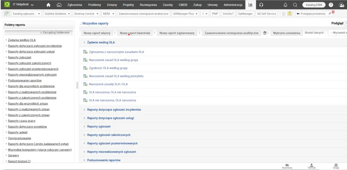This screenshot has width=347, height=170.
Task: Open the CMDB menu tab
Action: 183,5
